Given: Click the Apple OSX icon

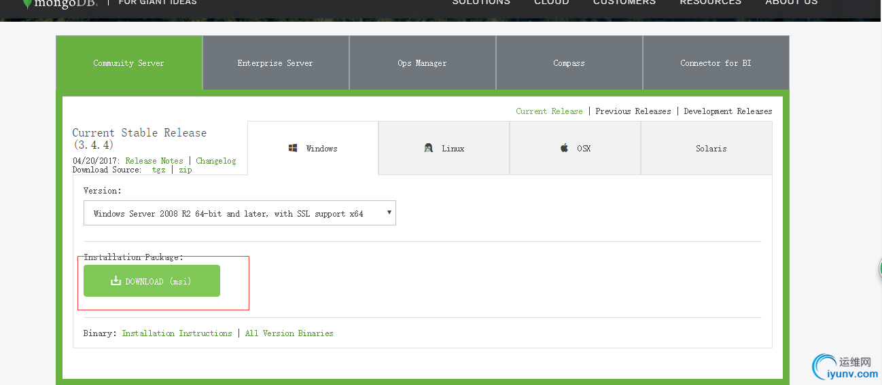Looking at the screenshot, I should (x=564, y=147).
